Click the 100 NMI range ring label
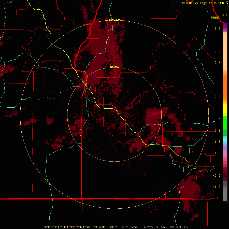Viewport: 229px width, 229px height. coord(114,20)
